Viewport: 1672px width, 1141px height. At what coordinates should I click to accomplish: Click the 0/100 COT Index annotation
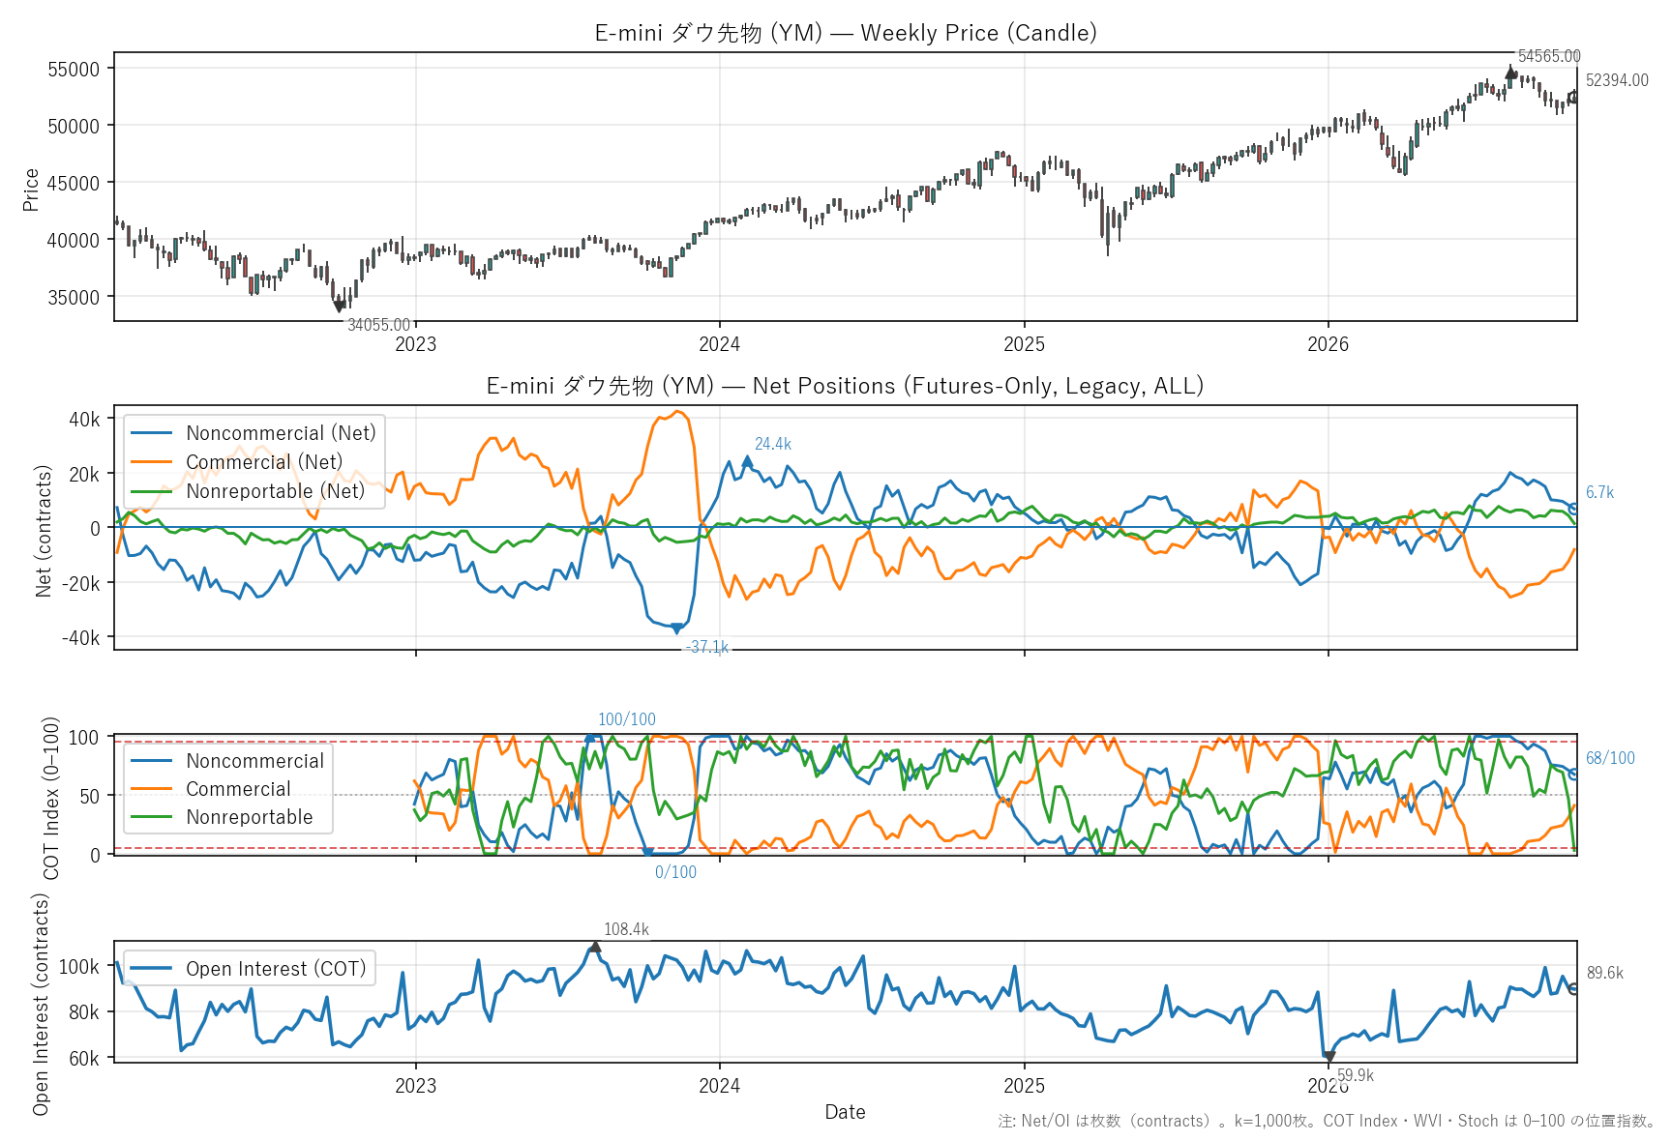pos(675,872)
